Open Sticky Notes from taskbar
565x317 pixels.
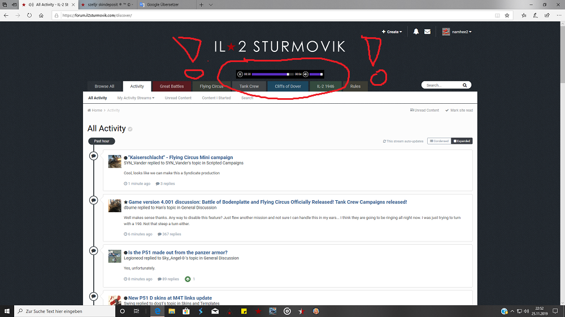244,311
